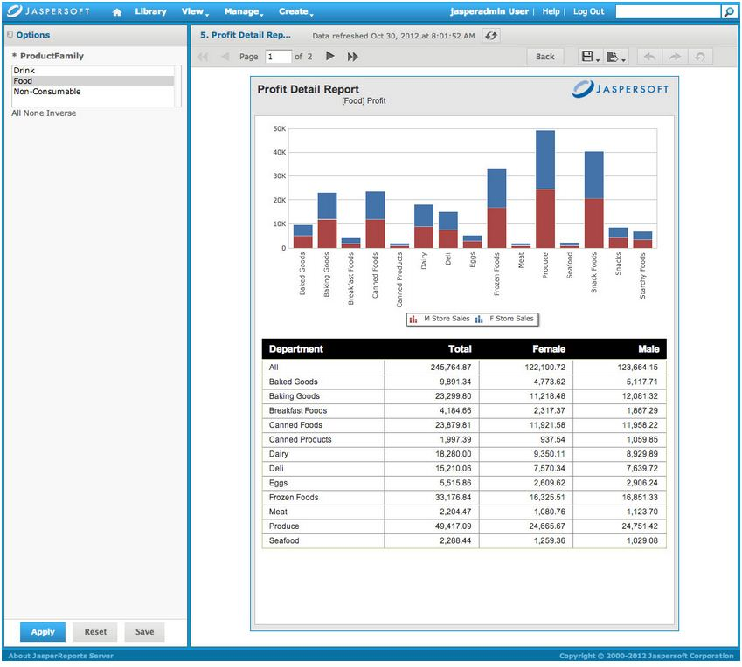Undo the last report change
The image size is (742, 667).
pyautogui.click(x=648, y=55)
